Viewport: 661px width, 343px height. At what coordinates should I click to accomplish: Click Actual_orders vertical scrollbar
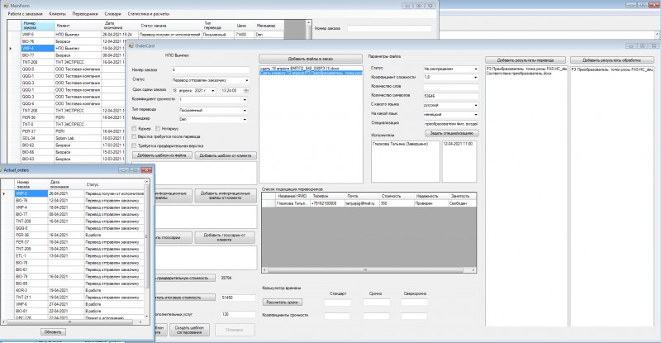pos(149,248)
